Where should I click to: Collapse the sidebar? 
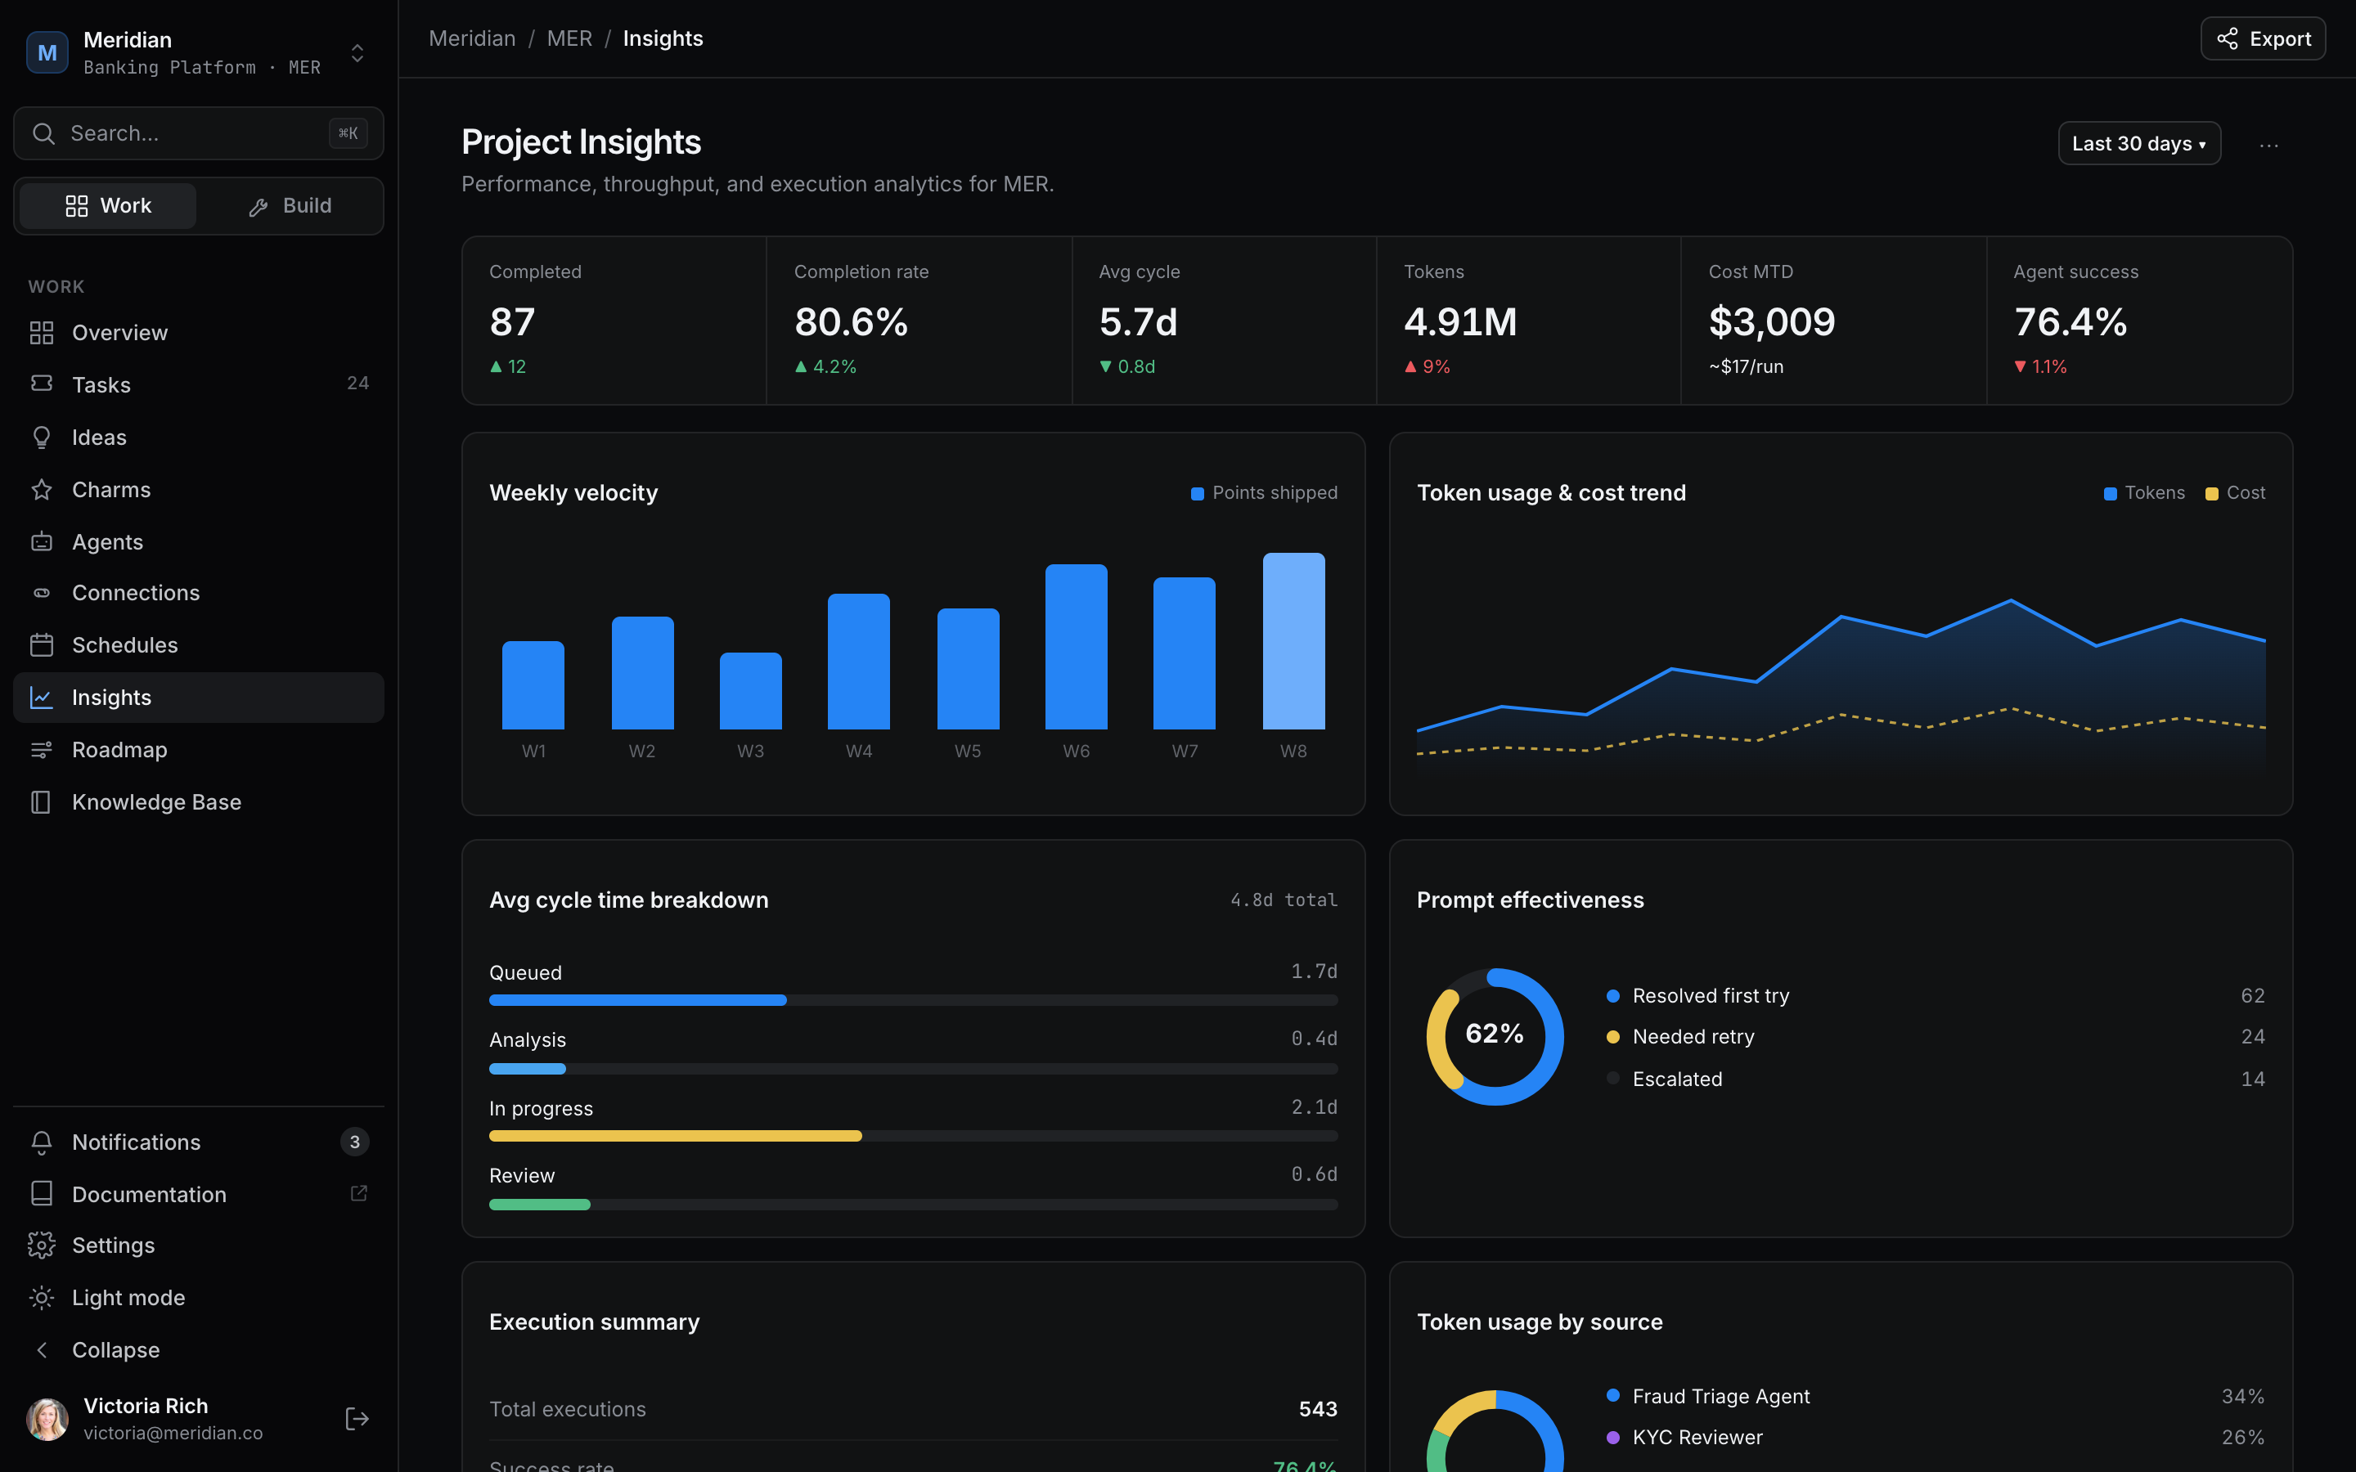coord(199,1350)
